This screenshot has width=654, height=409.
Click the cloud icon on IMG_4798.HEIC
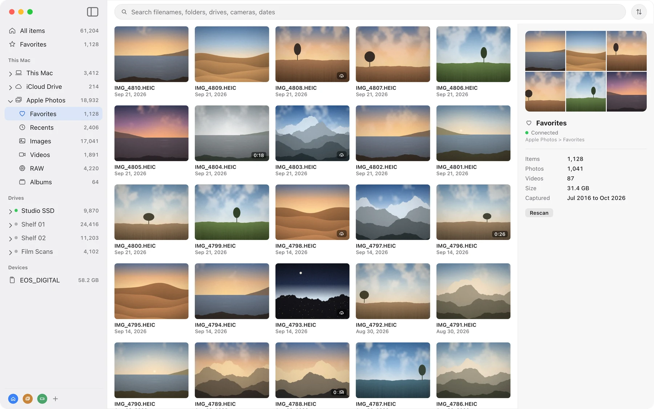point(342,234)
